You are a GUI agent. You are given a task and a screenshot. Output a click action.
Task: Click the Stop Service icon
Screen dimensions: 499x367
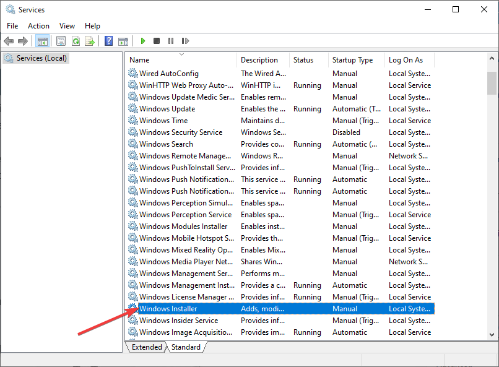[x=157, y=41]
